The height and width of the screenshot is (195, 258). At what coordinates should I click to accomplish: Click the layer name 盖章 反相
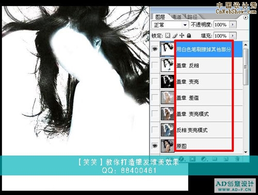tap(188, 65)
